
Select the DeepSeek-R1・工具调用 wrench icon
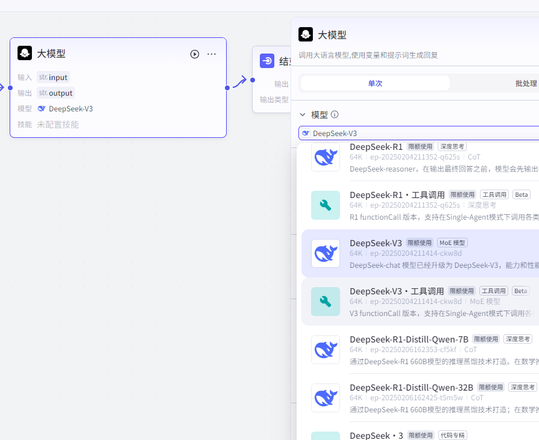(326, 205)
